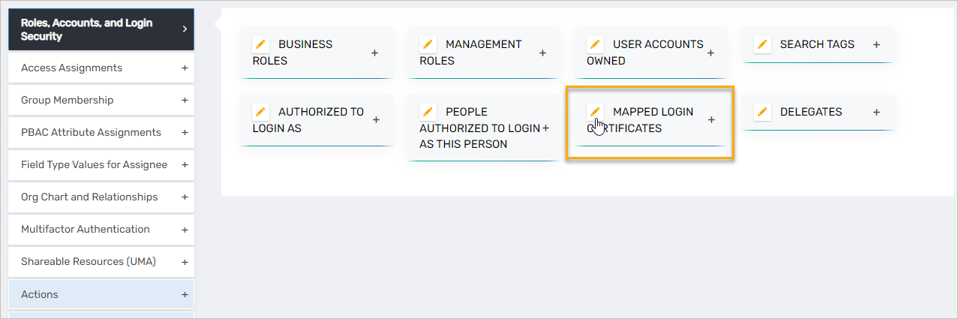
Task: Click pencil icon beside User Accounts Owned
Action: [x=595, y=44]
